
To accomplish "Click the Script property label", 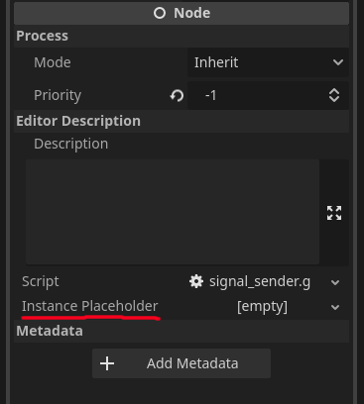I will point(41,281).
